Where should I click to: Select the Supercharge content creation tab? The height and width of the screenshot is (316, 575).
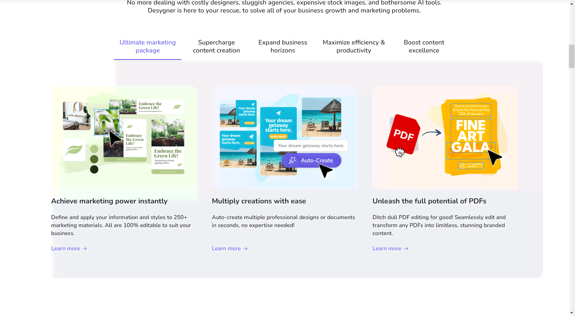click(x=216, y=46)
